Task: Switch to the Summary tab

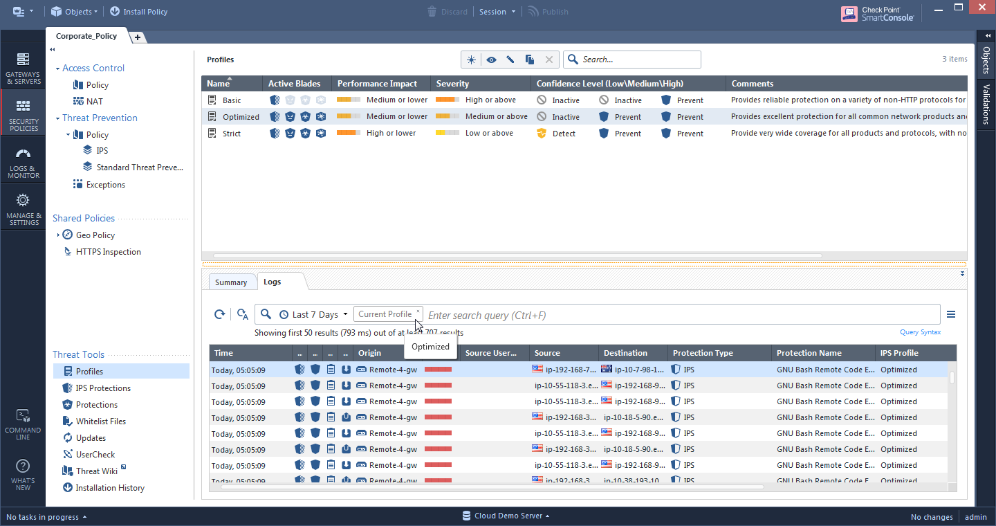Action: [231, 282]
